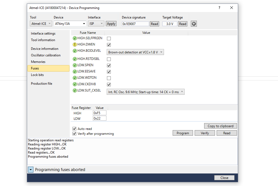Open Memories page
Screen dimensions: 278x186
pyautogui.click(x=38, y=62)
